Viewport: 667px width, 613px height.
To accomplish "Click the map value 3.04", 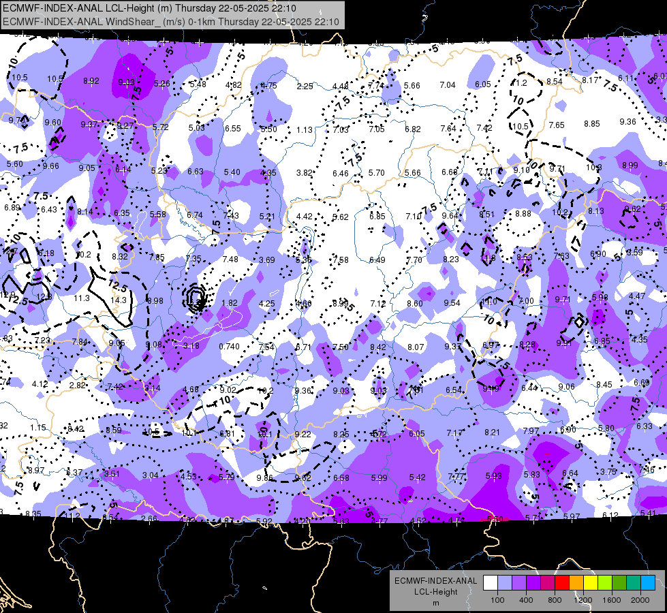I will pyautogui.click(x=150, y=475).
